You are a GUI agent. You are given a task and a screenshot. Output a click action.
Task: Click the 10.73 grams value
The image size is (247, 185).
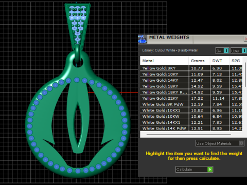tap(197, 68)
